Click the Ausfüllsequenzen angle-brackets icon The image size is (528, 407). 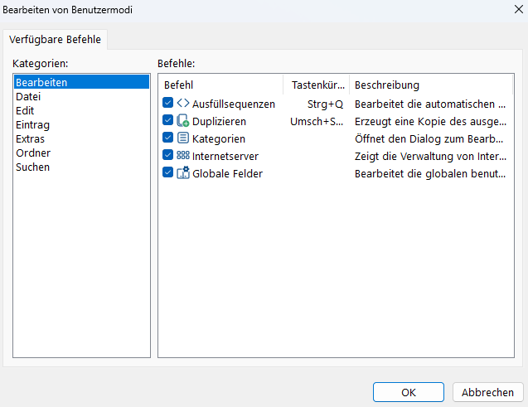183,103
